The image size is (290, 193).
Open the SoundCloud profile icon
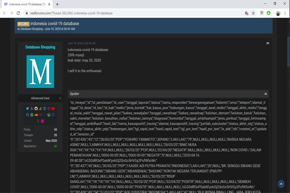click(x=36, y=115)
